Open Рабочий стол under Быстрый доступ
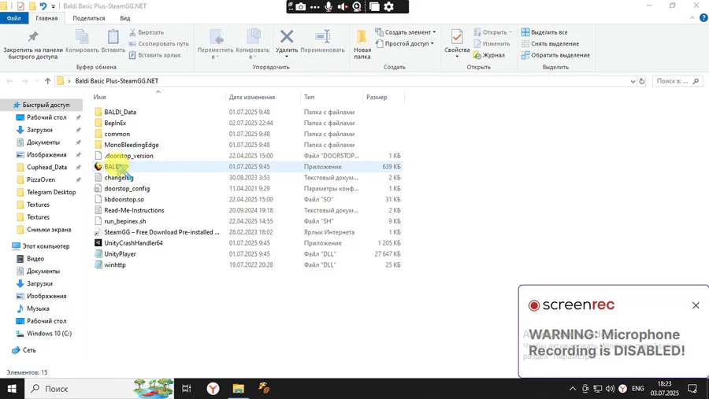Image resolution: width=709 pixels, height=399 pixels. click(46, 117)
